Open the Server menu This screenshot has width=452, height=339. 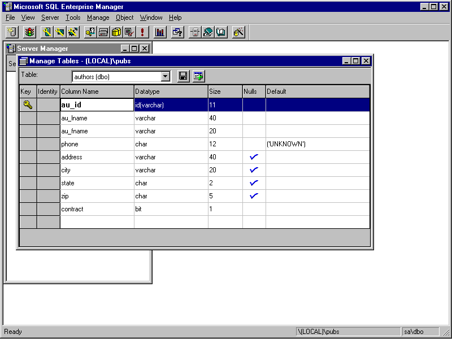(x=50, y=18)
